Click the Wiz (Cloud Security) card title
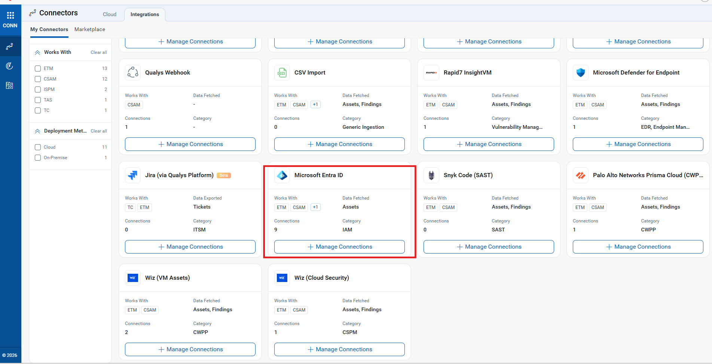This screenshot has width=712, height=364. (x=321, y=278)
